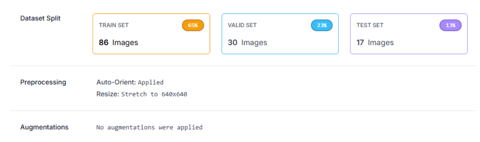Click the Auto-Orient: Applied setting
Viewport: 480px width, 142px height.
point(130,82)
